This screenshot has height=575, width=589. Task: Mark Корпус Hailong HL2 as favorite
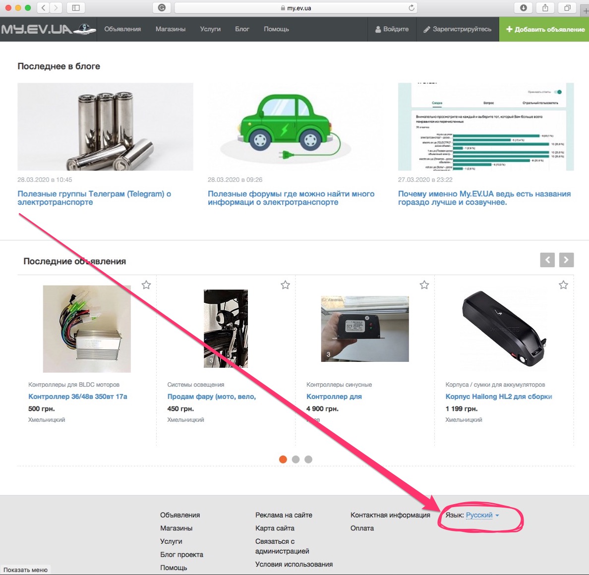[563, 285]
